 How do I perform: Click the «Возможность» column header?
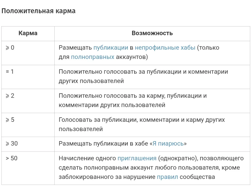[x=152, y=33]
